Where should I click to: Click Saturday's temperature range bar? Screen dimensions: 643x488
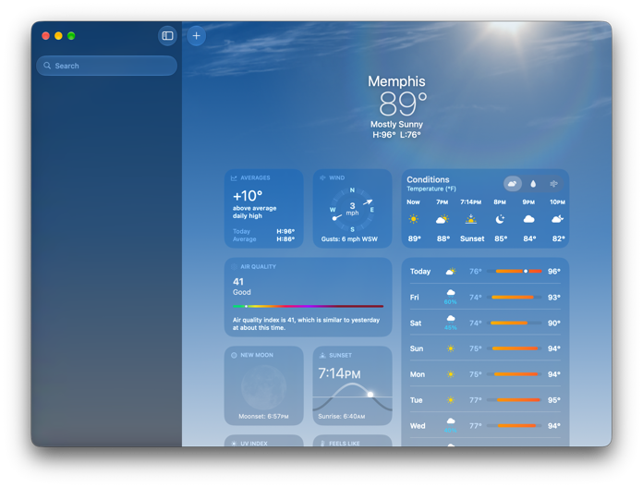[515, 323]
